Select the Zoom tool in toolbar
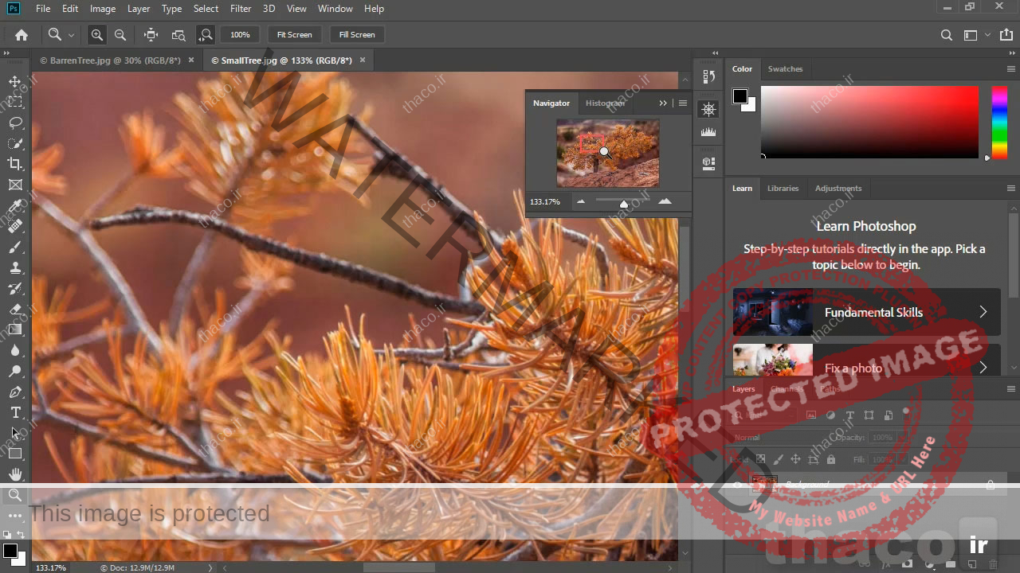The image size is (1020, 573). [x=15, y=496]
